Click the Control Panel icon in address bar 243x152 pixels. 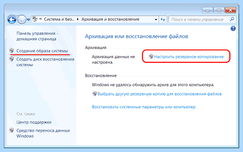pyautogui.click(x=35, y=19)
